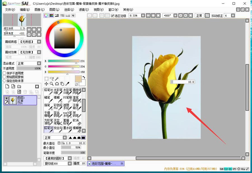252x173 pixels.
Task: Open the 画纸质感 dropdown
Action: click(x=30, y=42)
